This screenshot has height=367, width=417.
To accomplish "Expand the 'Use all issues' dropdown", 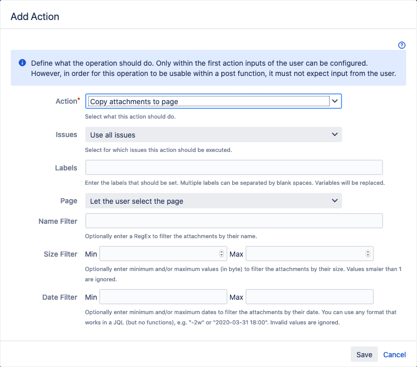I will (x=213, y=134).
